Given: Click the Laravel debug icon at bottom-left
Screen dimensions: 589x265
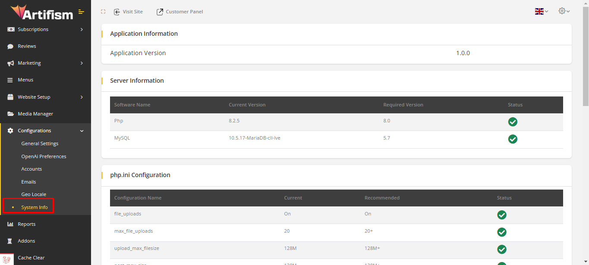Looking at the screenshot, I should 6,259.
